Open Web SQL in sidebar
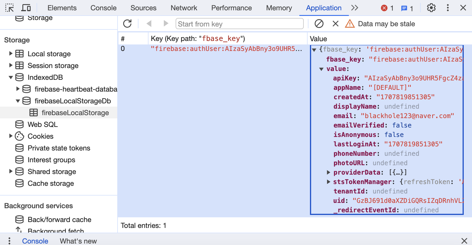472x245 pixels. tap(43, 125)
